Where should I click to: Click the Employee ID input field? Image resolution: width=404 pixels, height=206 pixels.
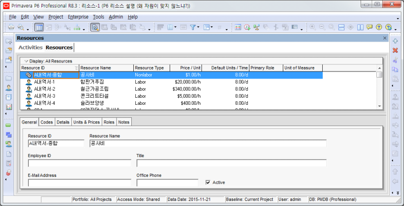pos(80,163)
